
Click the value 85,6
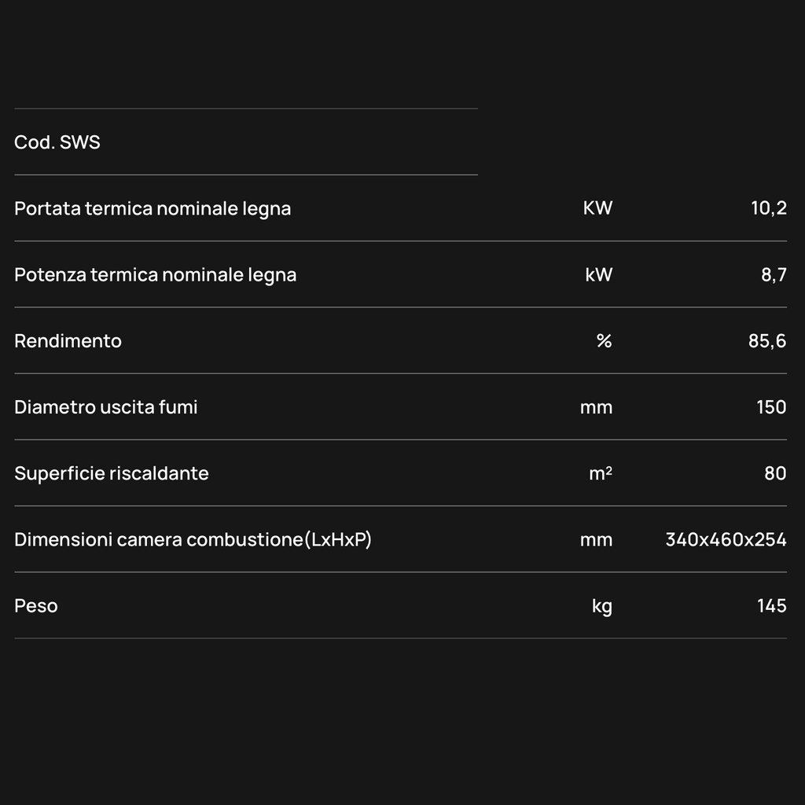[x=767, y=341]
